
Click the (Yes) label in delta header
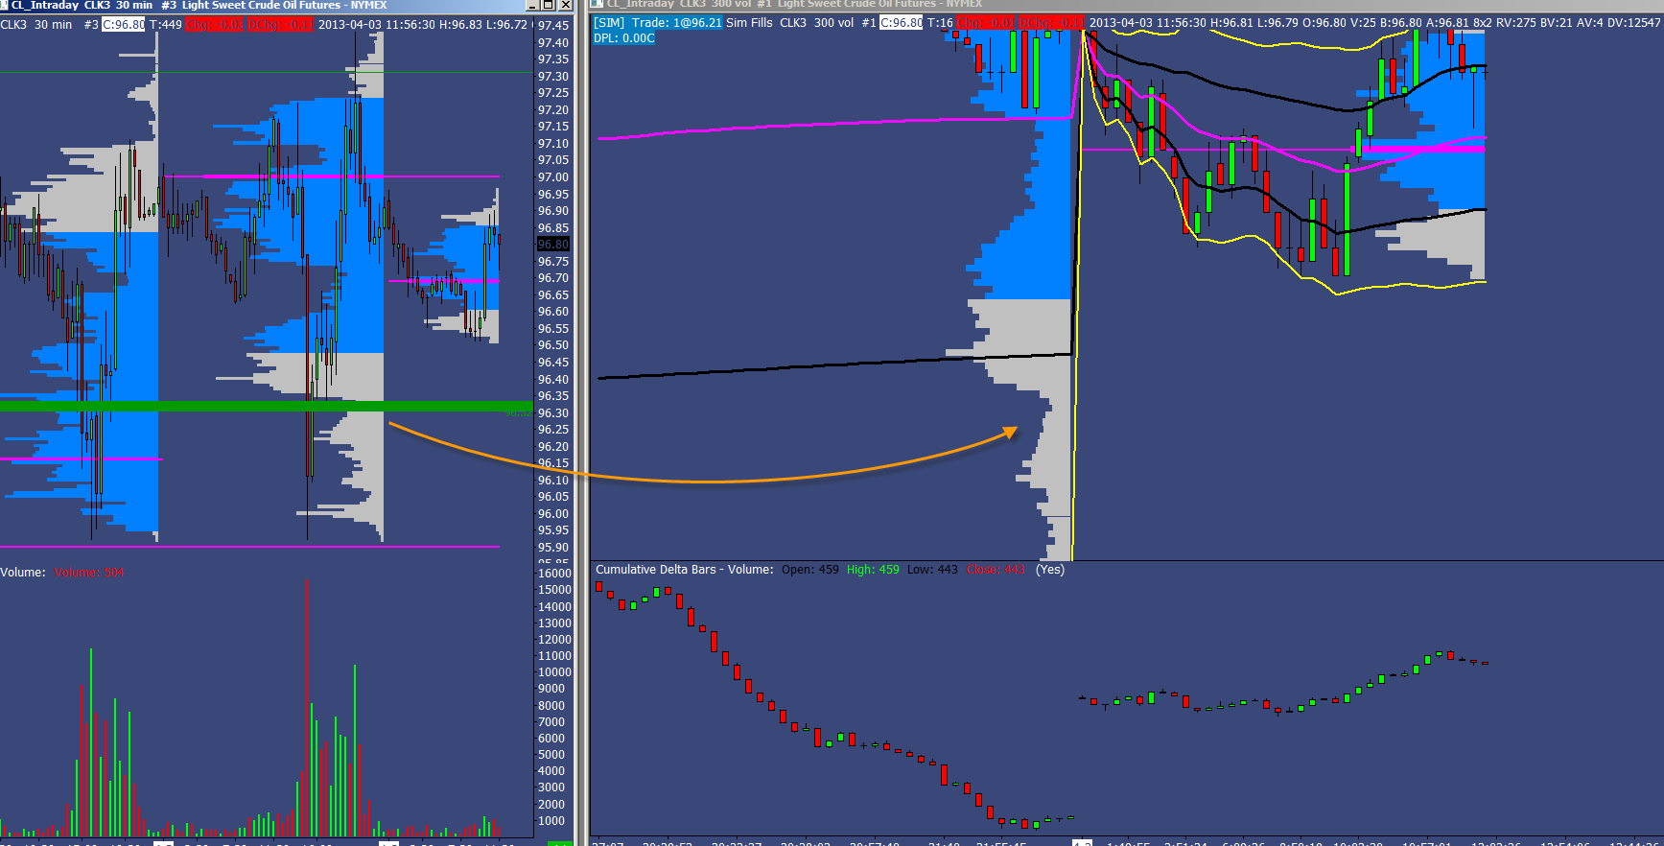tap(1050, 570)
